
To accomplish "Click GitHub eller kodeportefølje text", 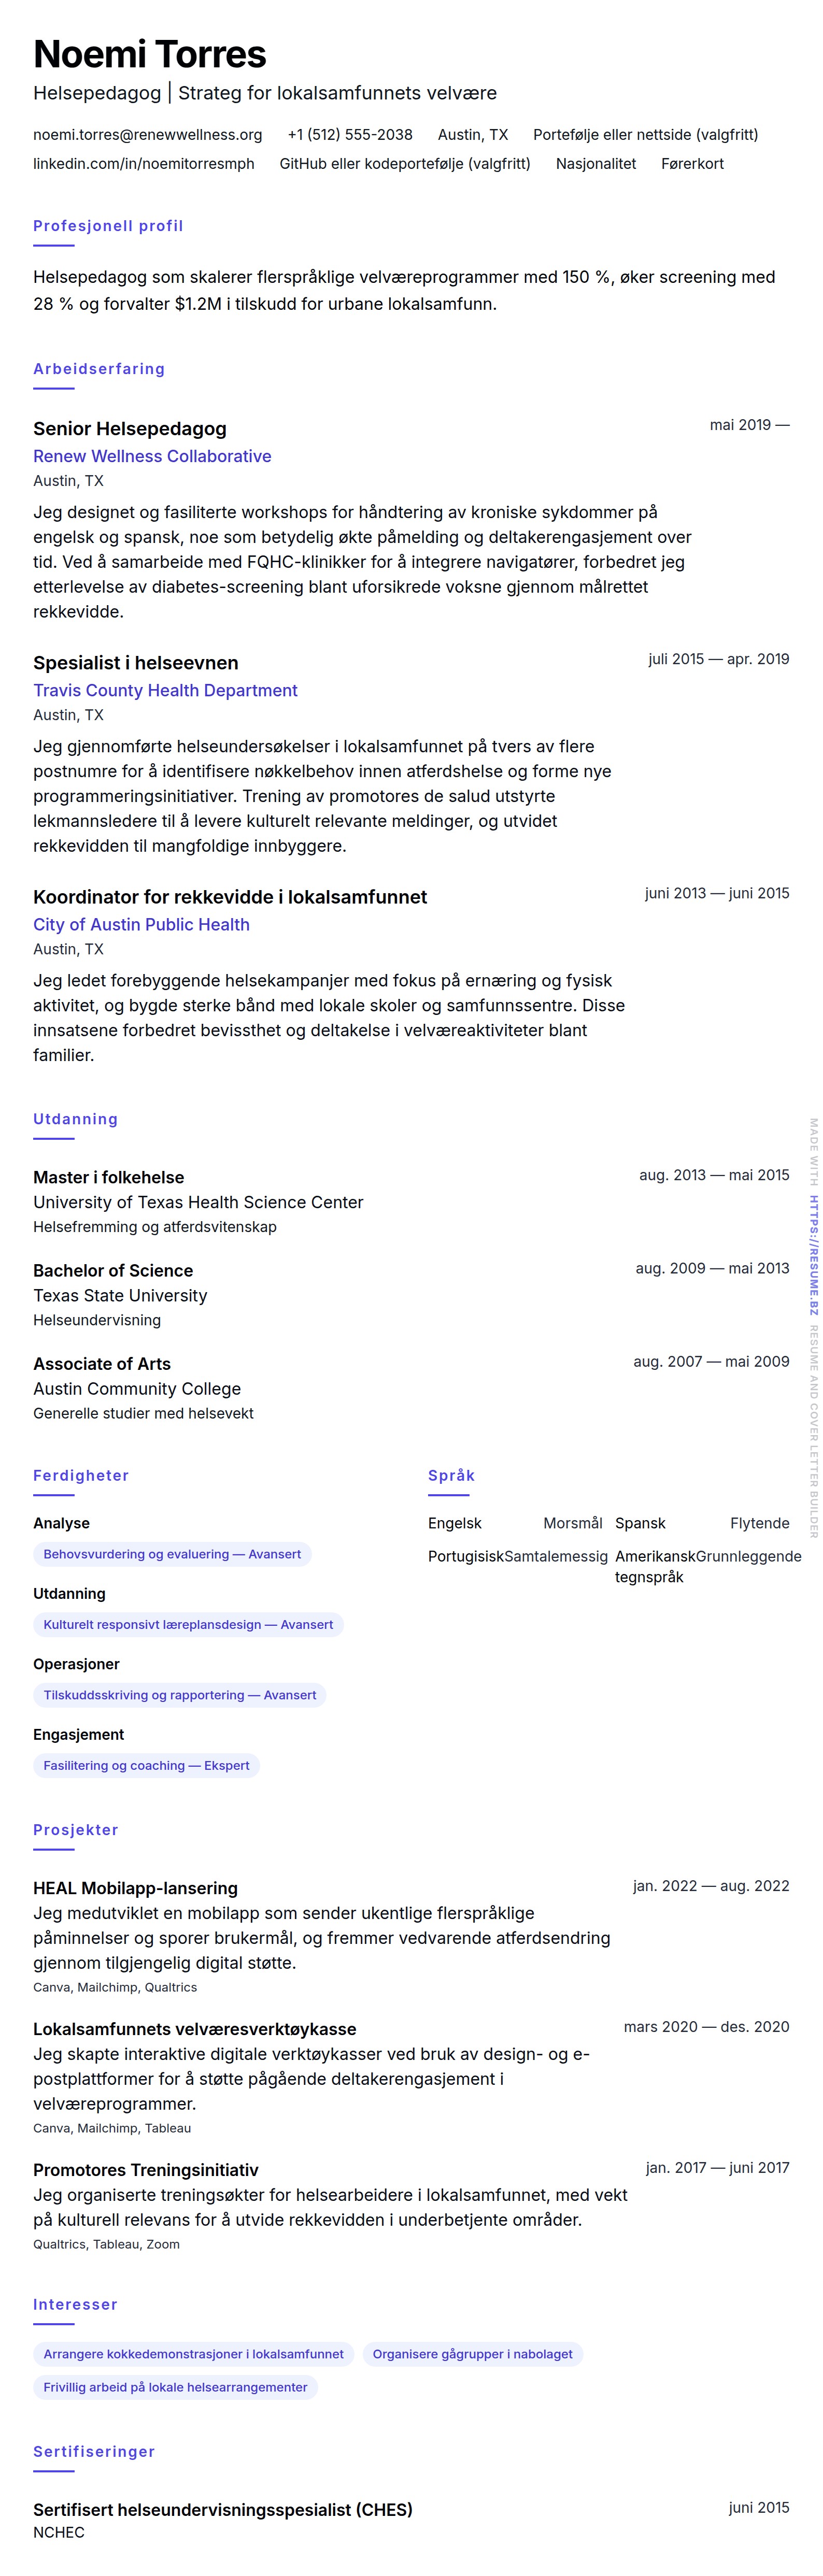I will (404, 164).
